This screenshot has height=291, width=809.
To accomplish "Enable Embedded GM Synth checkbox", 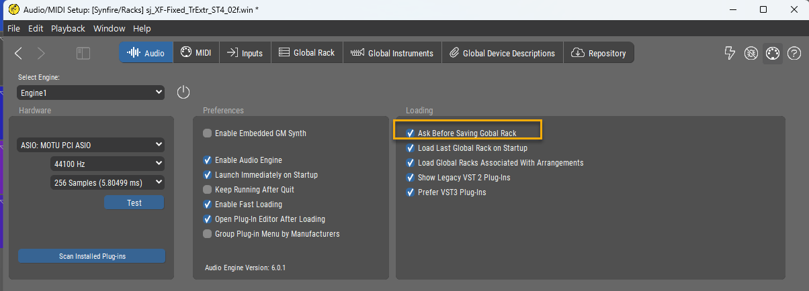I will click(208, 133).
